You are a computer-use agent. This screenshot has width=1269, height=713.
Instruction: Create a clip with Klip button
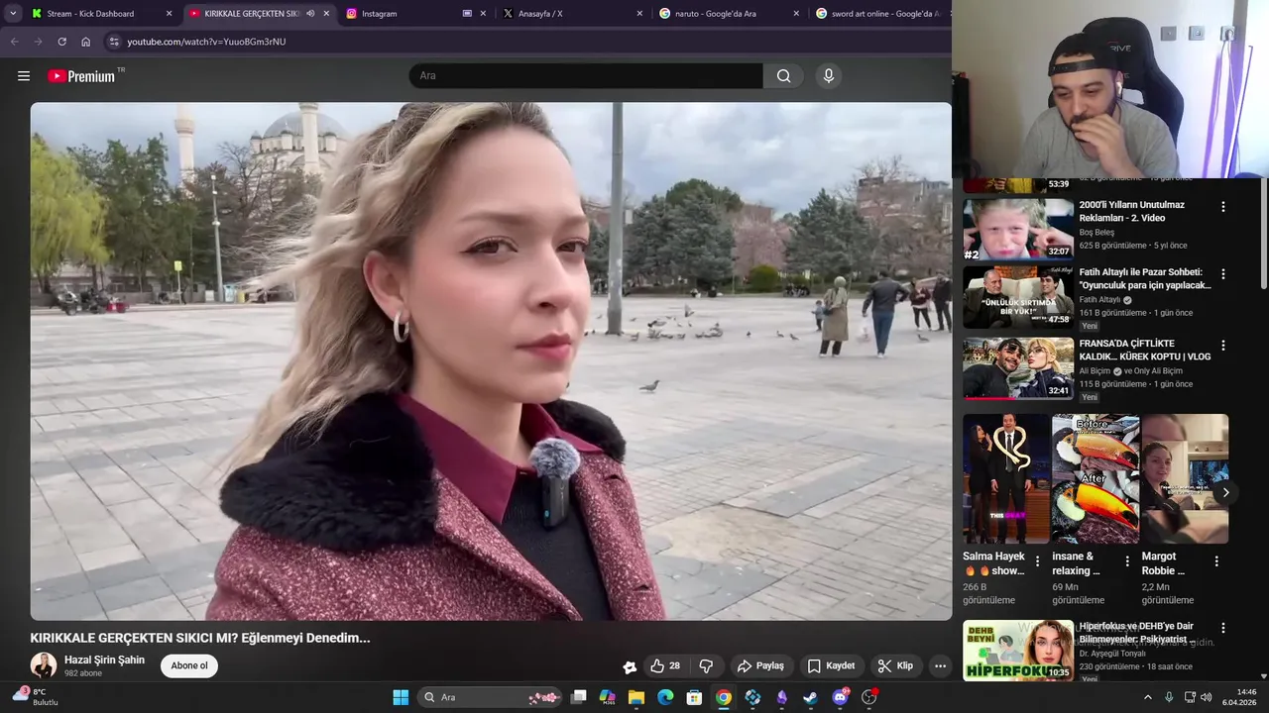pos(895,666)
